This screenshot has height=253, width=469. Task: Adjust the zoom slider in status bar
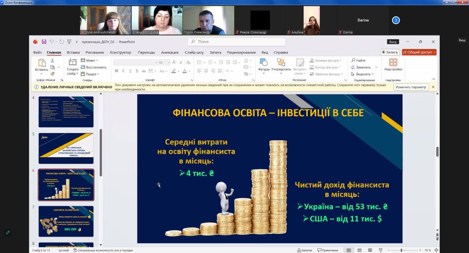401,250
